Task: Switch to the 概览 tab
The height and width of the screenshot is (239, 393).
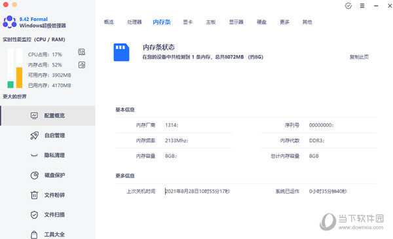Action: pos(109,22)
